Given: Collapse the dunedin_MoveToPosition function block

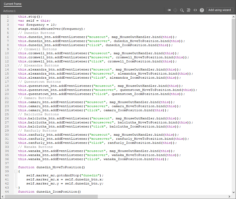Looking at the screenshot, I should [x=16, y=171].
